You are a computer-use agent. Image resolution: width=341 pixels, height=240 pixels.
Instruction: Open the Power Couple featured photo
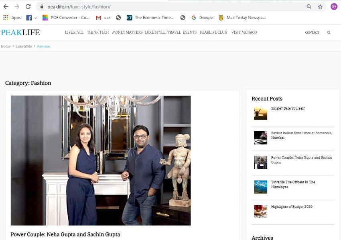(x=101, y=161)
